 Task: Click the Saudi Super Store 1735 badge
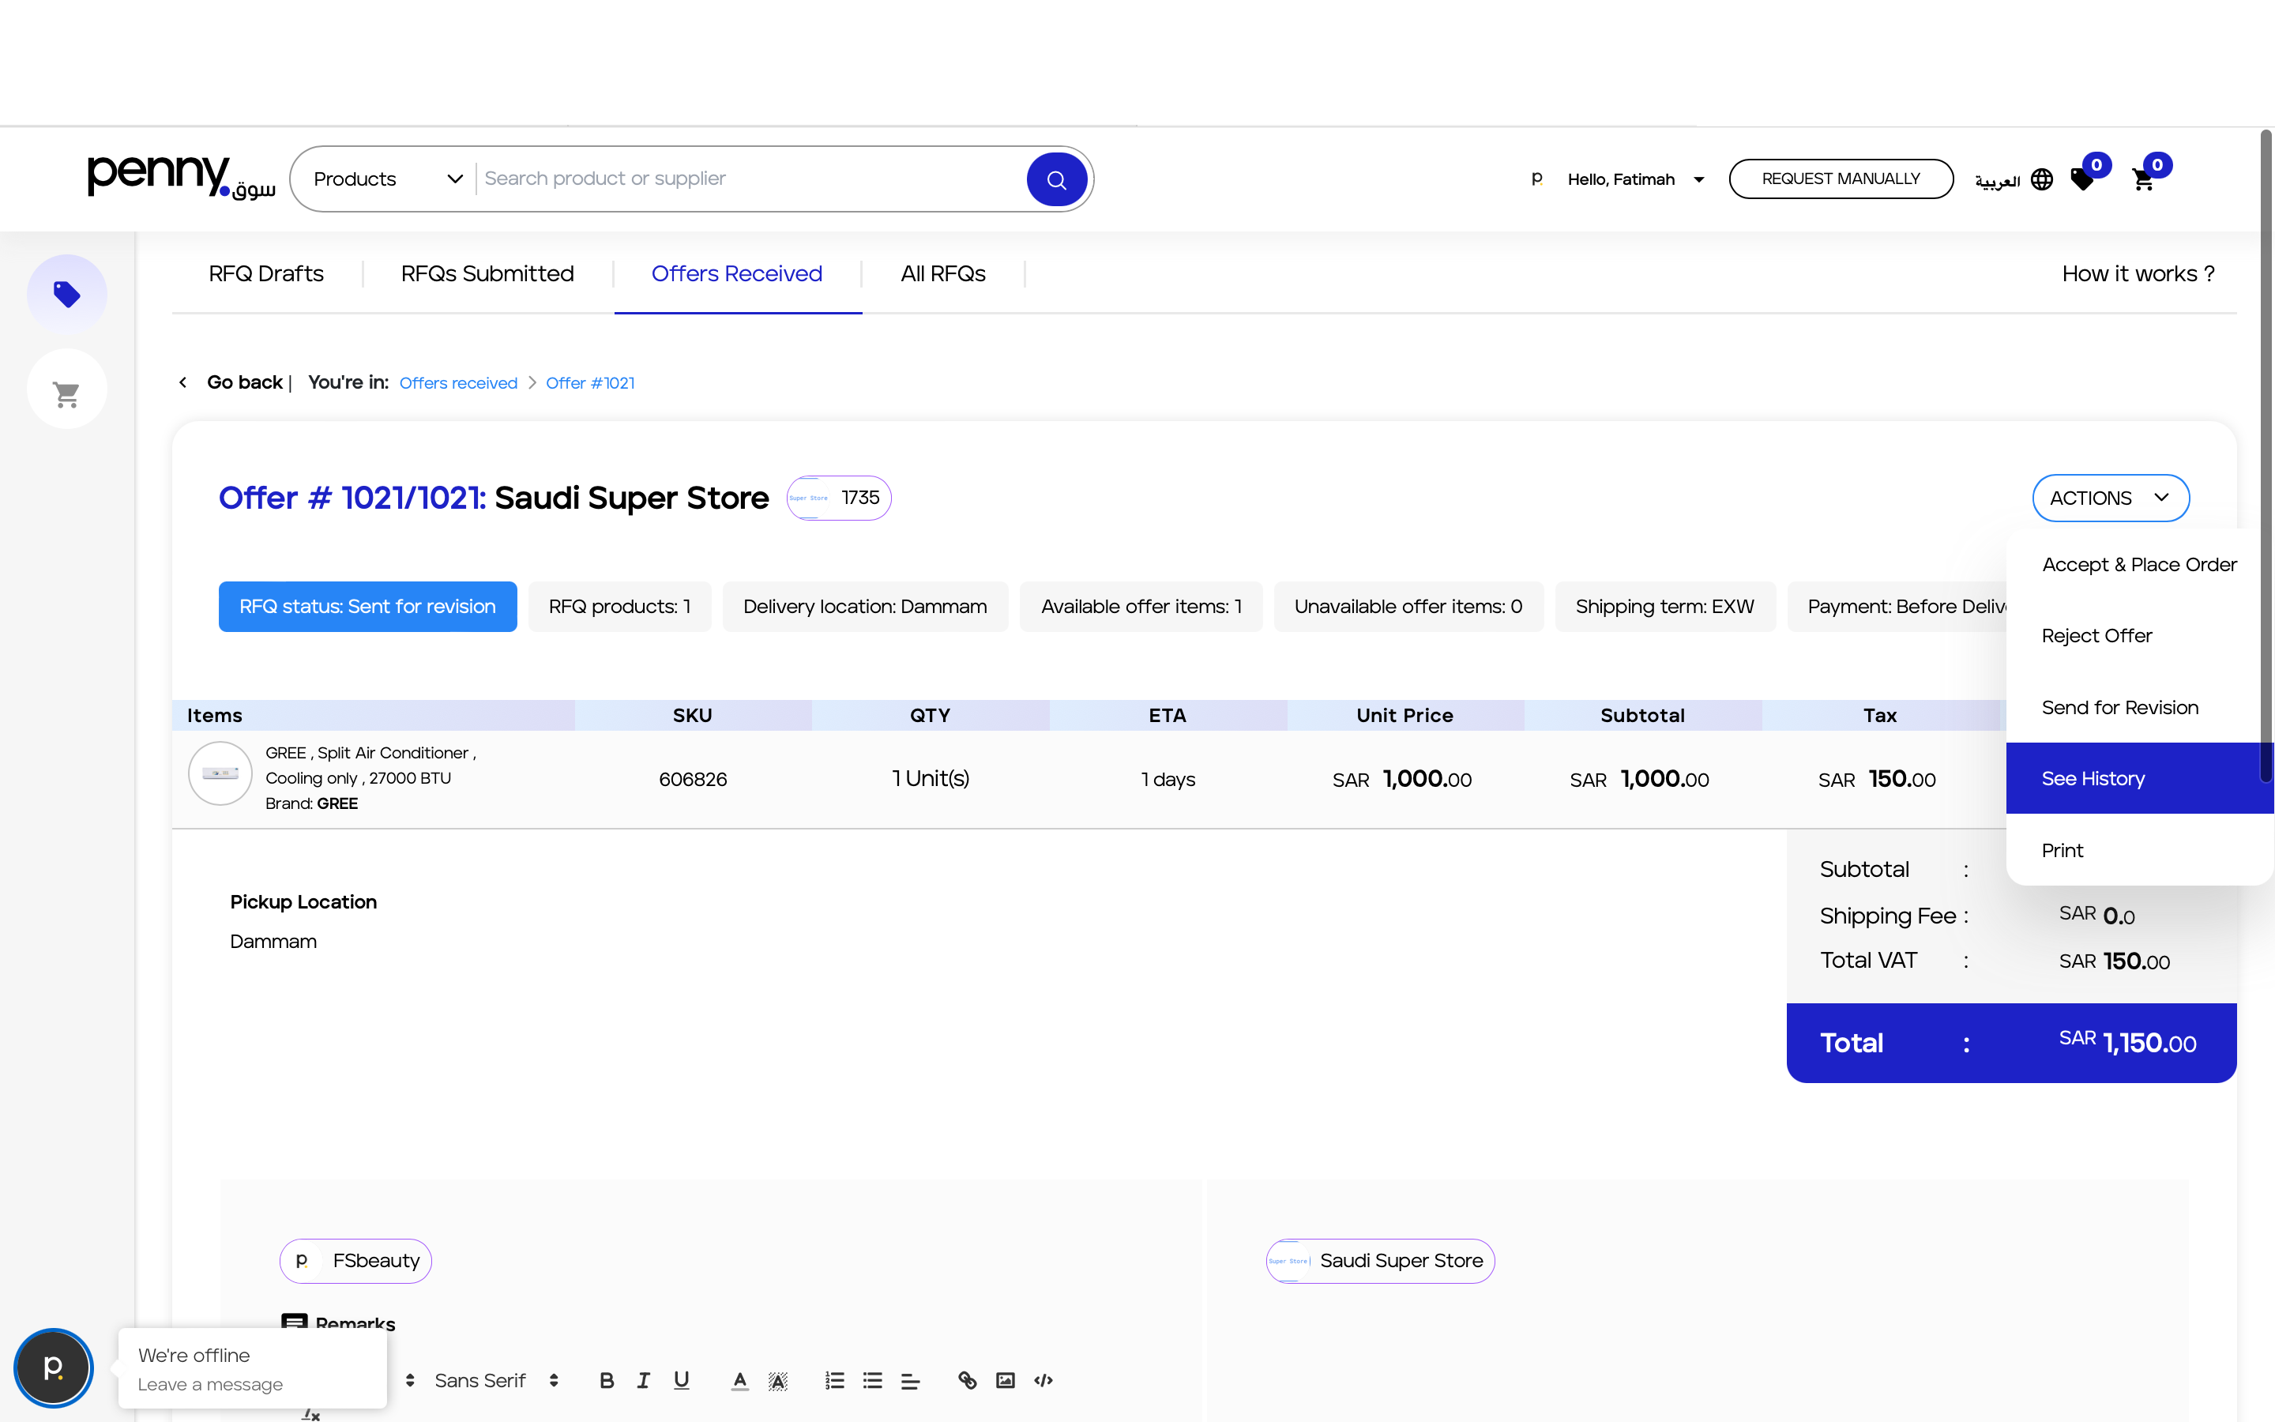839,498
